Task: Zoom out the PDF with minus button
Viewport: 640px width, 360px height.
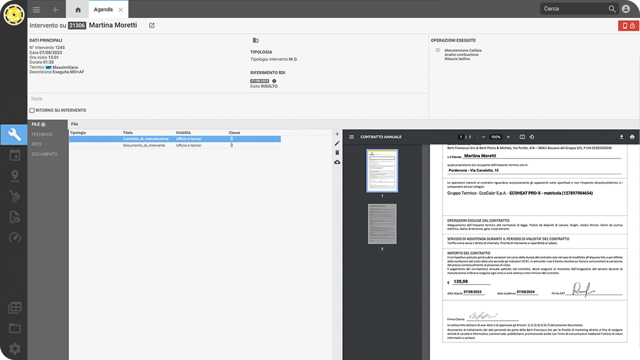Action: [x=483, y=137]
